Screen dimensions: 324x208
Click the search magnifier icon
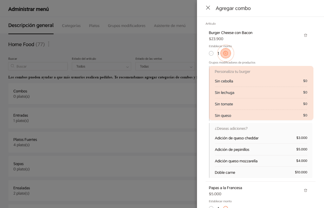12,66
